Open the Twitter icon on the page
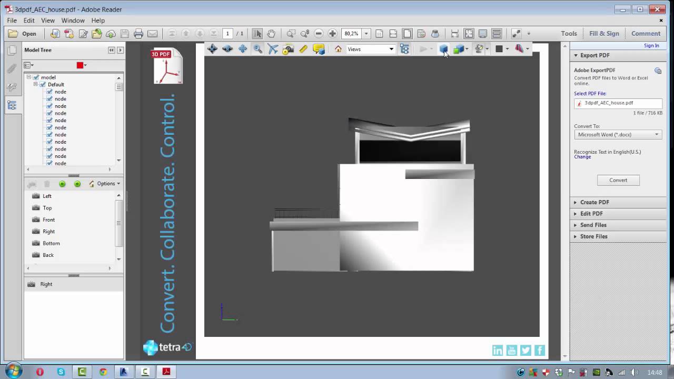 [x=526, y=351]
